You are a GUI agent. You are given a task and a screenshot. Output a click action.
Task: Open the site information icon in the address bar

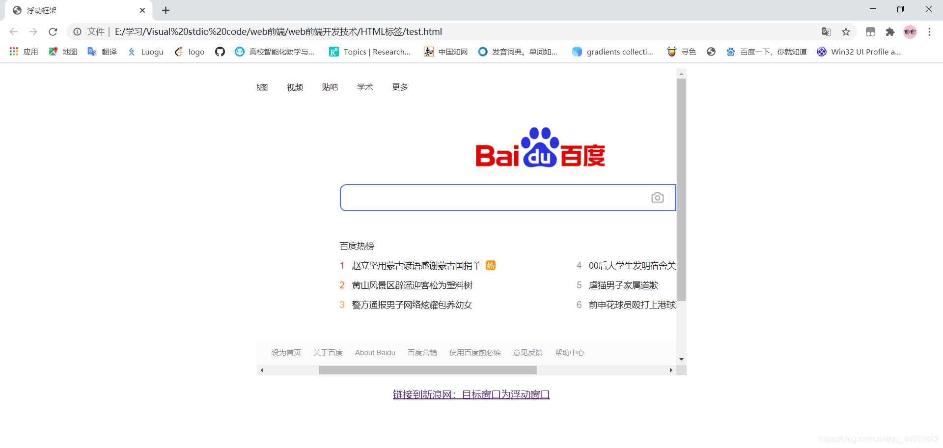point(77,32)
